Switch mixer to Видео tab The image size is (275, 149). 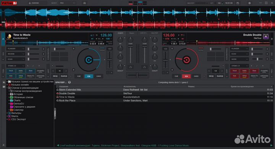(132, 33)
